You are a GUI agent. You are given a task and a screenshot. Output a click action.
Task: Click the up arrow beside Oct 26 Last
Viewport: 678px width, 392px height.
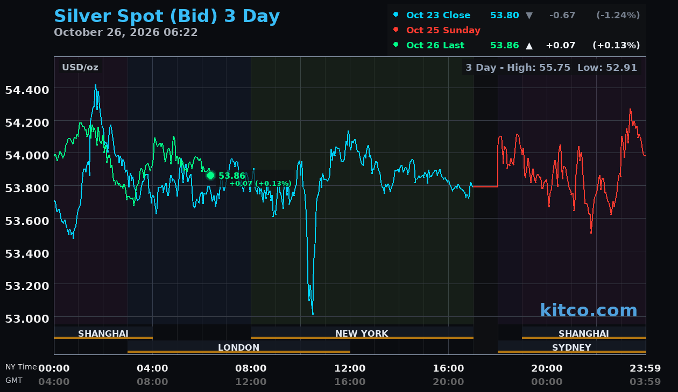click(x=529, y=46)
